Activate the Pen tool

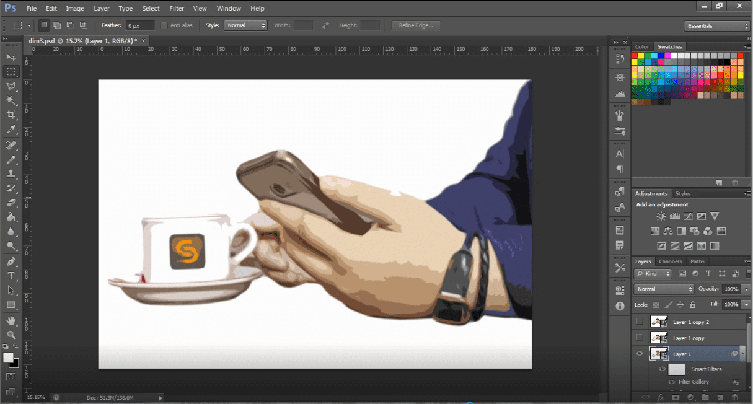(x=11, y=261)
